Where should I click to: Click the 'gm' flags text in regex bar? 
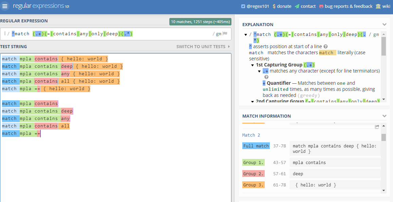219,34
